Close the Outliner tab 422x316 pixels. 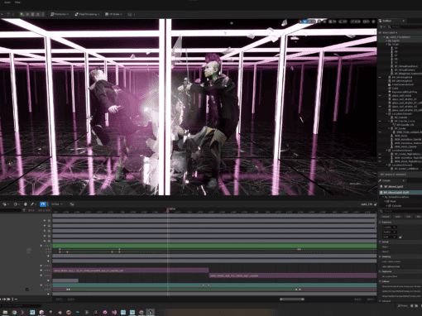[403, 21]
